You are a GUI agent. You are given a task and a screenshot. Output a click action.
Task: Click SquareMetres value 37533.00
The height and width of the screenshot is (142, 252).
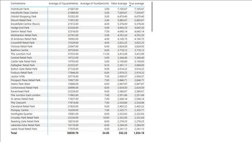(73, 54)
